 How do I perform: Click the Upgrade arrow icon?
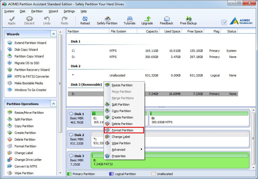[x=147, y=19]
